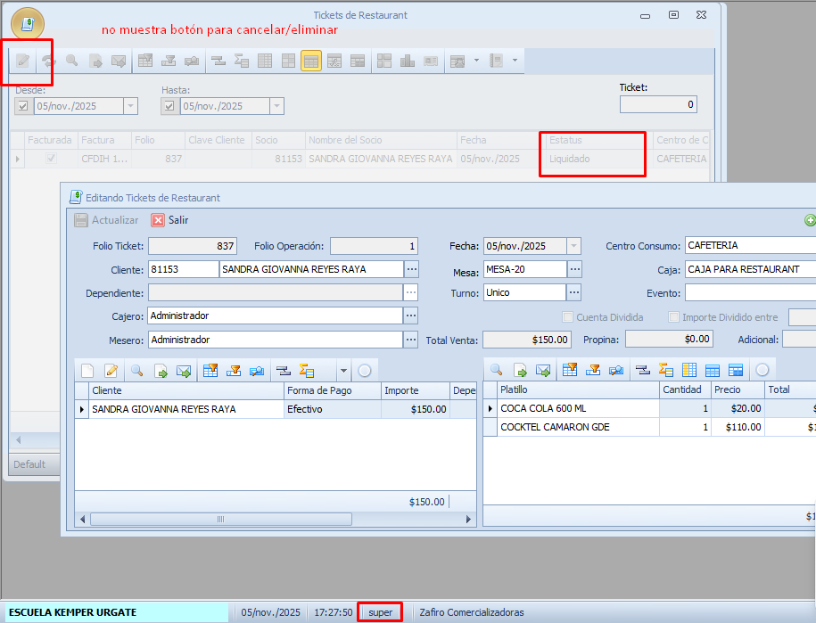This screenshot has width=816, height=623.
Task: Click the Cajero input field
Action: tap(275, 316)
